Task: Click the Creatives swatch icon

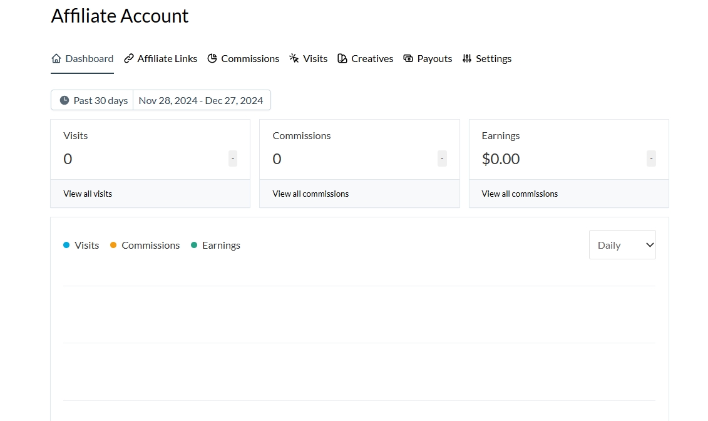Action: (x=342, y=59)
